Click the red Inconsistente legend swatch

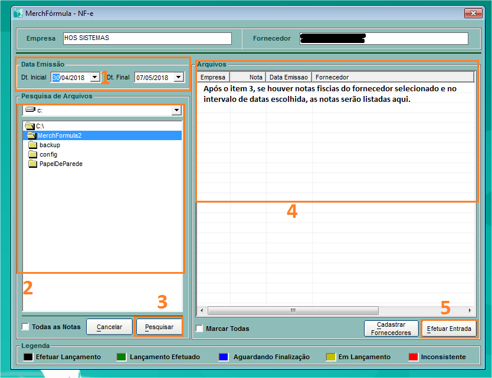413,357
